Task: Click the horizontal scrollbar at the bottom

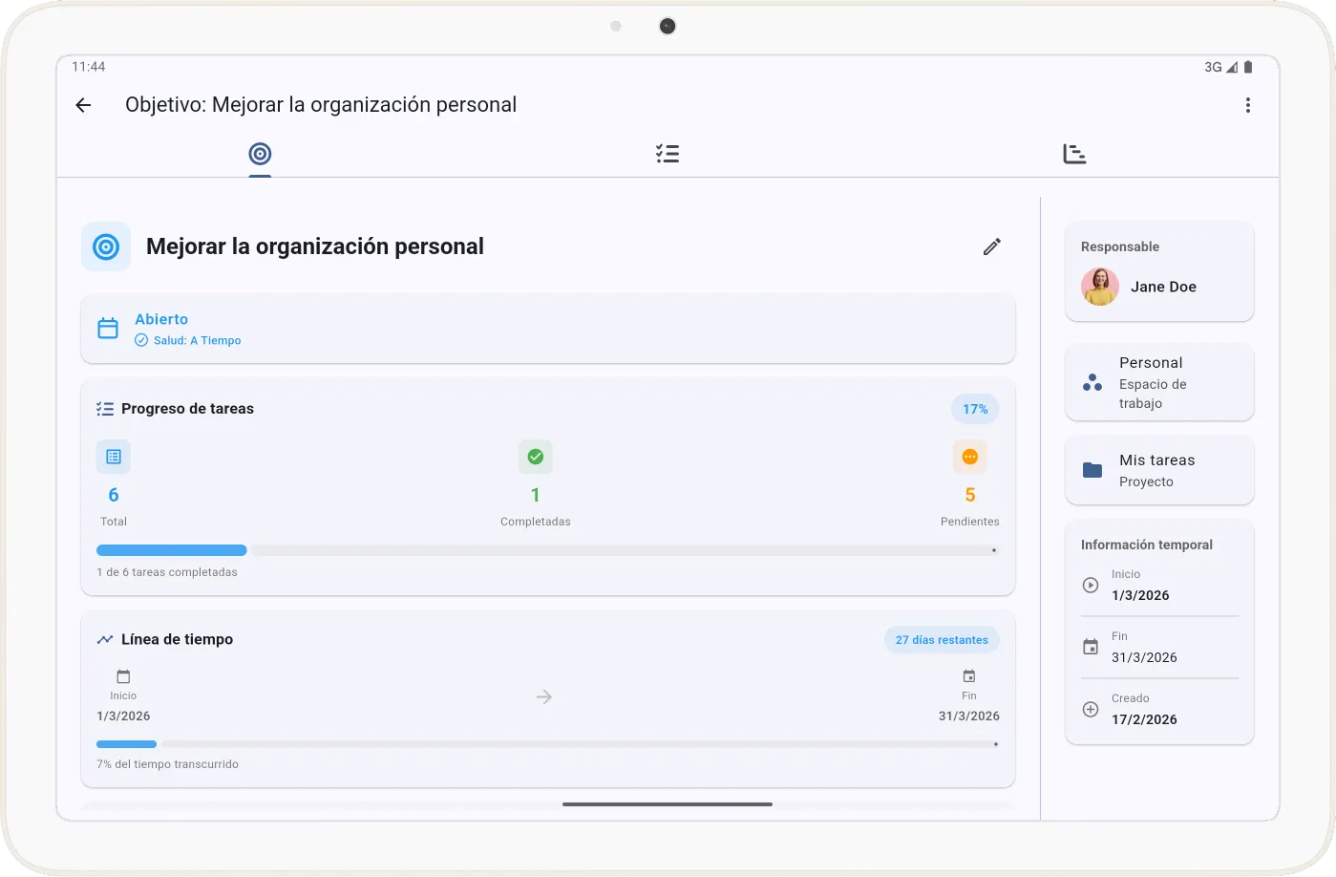Action: tap(667, 804)
